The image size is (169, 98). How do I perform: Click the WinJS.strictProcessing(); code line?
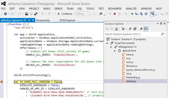pyautogui.click(x=33, y=75)
